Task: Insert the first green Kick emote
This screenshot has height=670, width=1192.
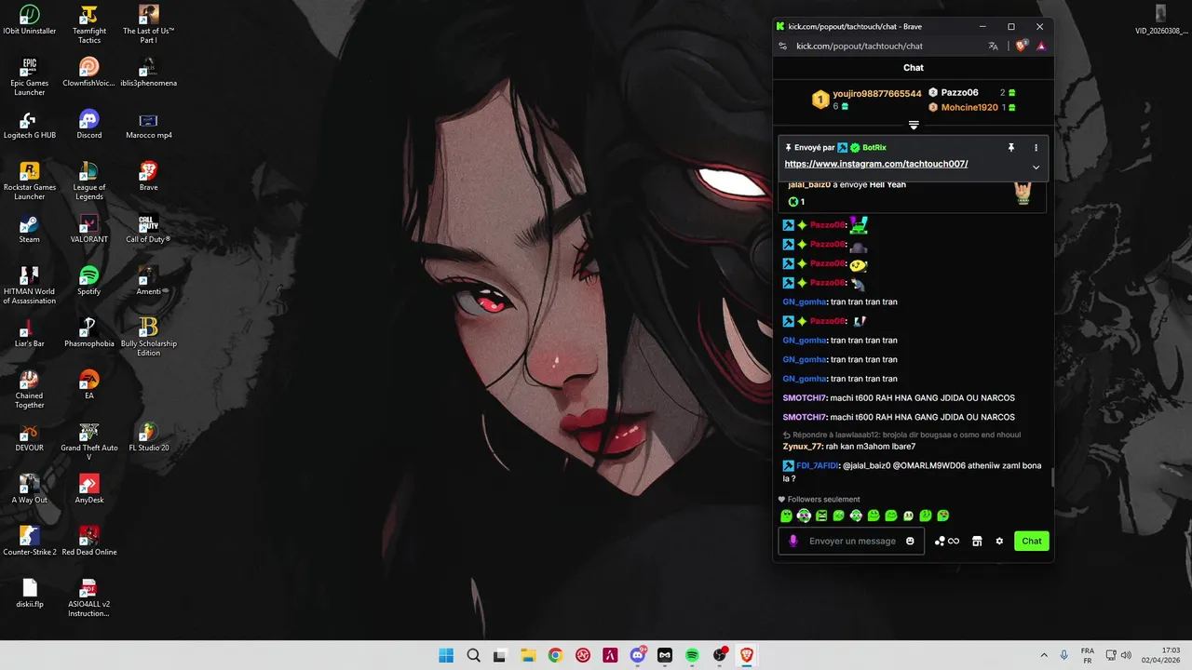Action: (787, 516)
